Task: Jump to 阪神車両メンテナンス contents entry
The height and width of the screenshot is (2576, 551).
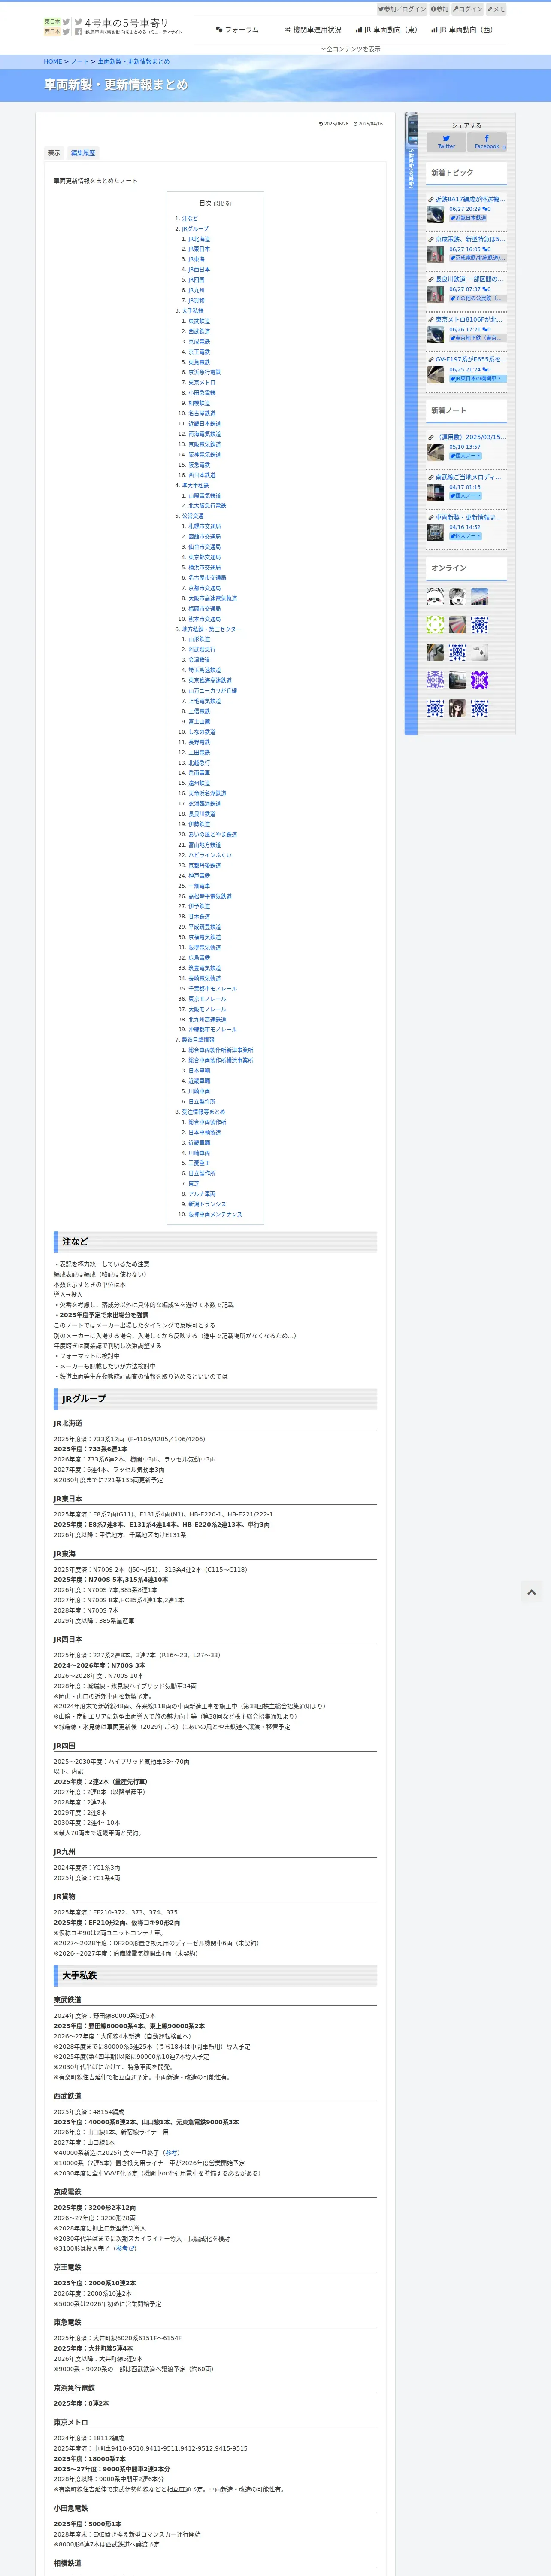Action: click(x=215, y=1214)
